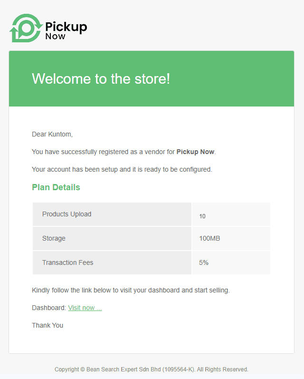Click the 100MB storage value

209,238
